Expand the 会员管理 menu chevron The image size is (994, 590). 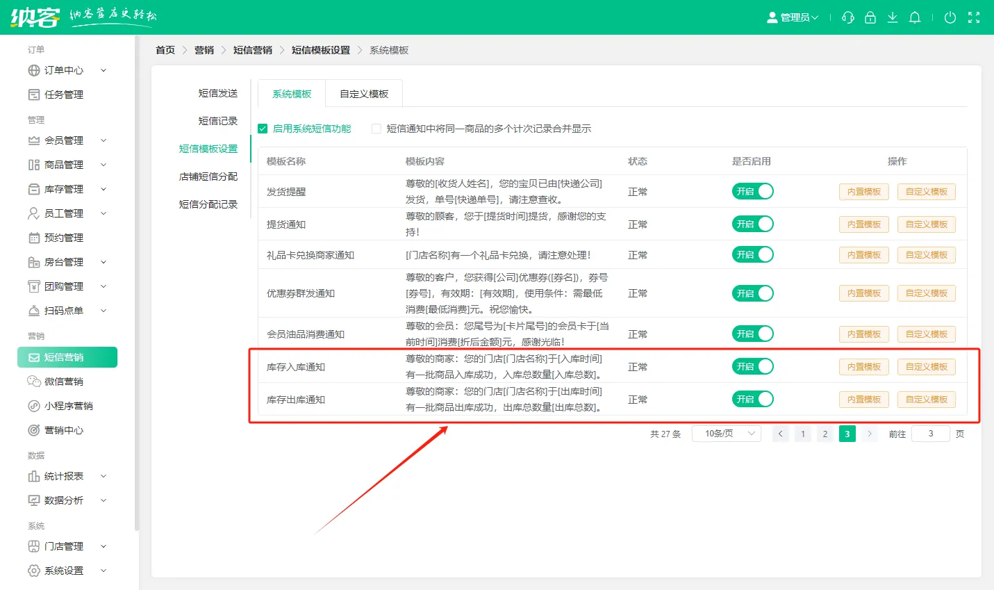pos(103,140)
